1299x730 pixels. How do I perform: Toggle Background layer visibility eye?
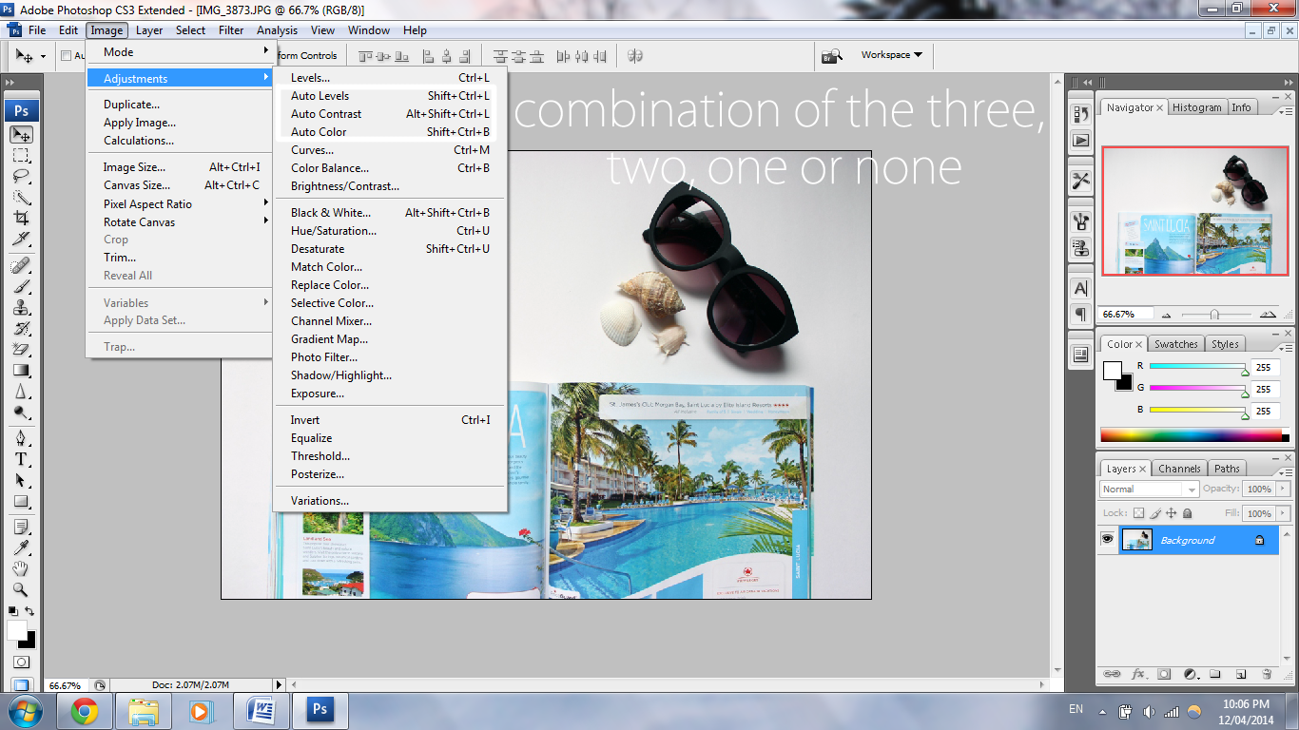tap(1107, 540)
